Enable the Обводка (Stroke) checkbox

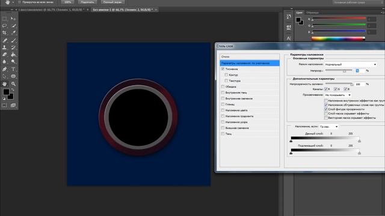tap(223, 86)
